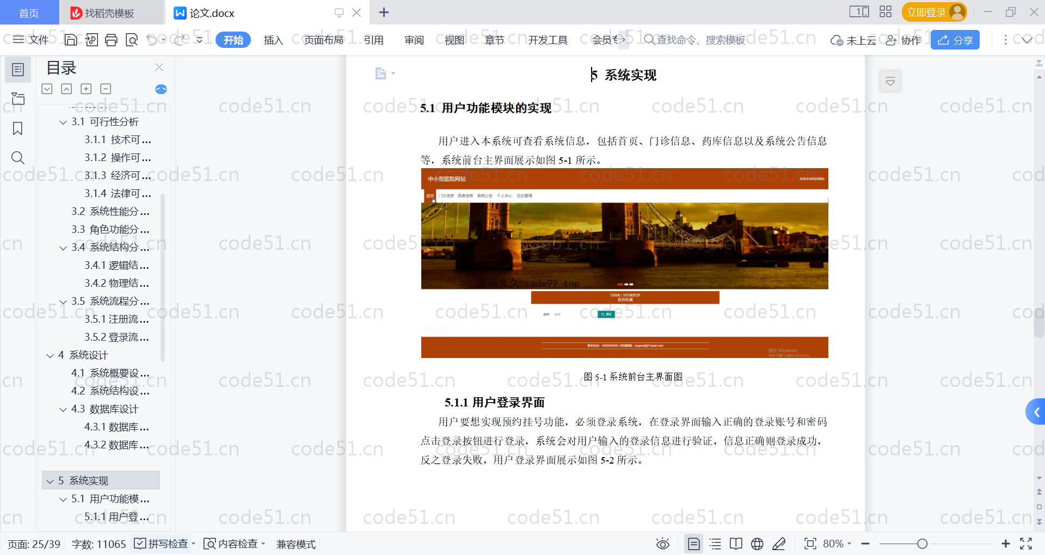Viewport: 1045px width, 555px height.
Task: Click the export to PDF icon
Action: [x=91, y=40]
